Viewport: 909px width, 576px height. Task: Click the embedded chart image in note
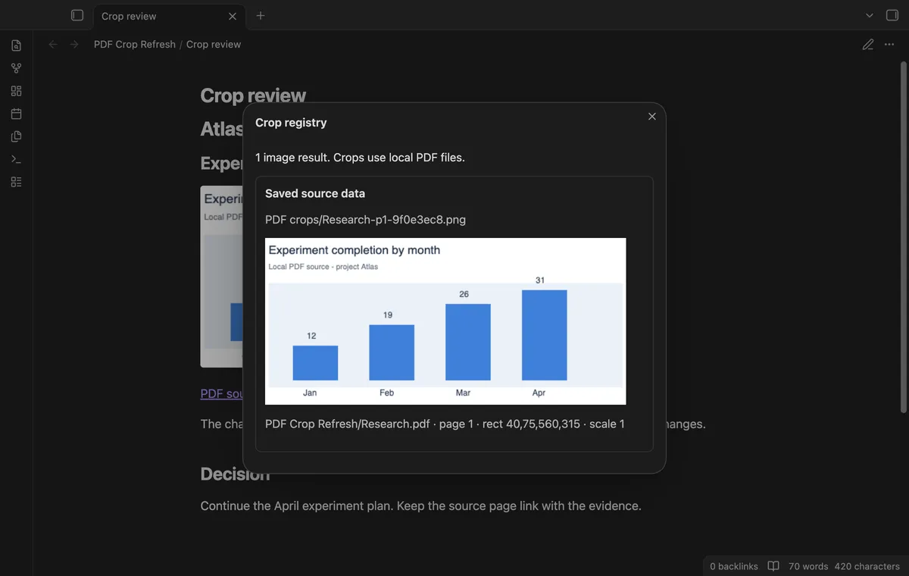click(221, 277)
